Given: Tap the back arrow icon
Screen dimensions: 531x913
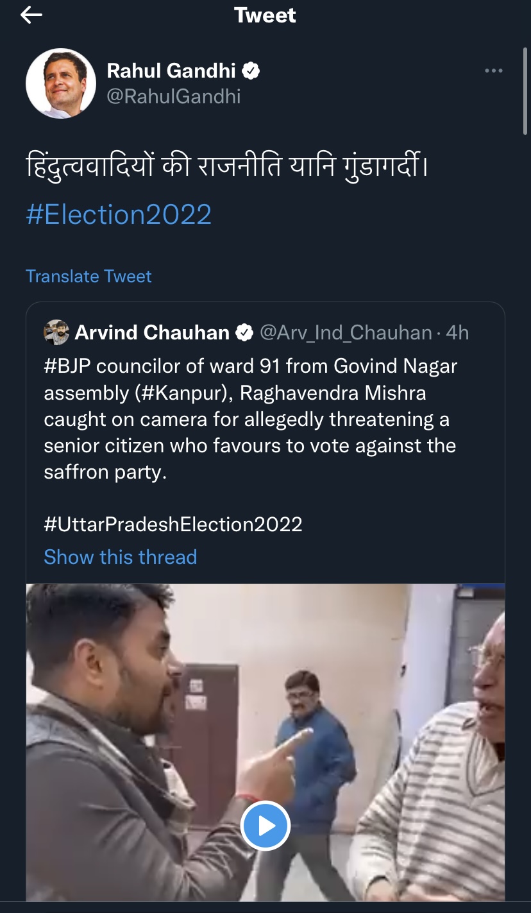Looking at the screenshot, I should tap(31, 15).
